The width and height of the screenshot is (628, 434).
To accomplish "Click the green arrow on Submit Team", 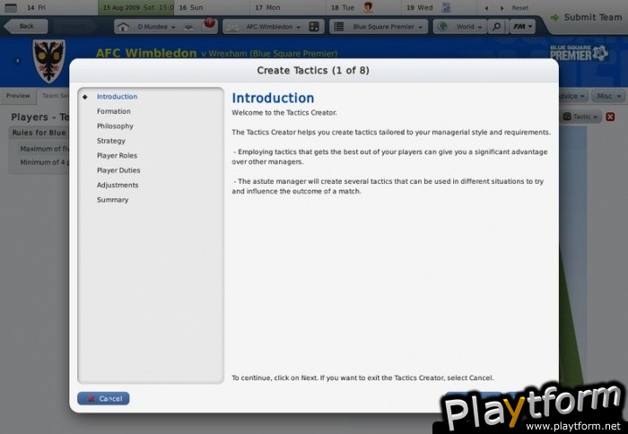I will (x=554, y=18).
